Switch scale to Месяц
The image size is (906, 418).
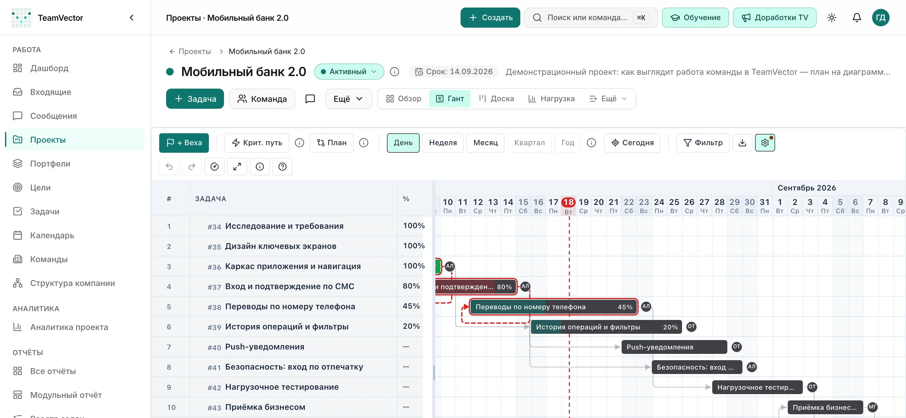(x=485, y=143)
